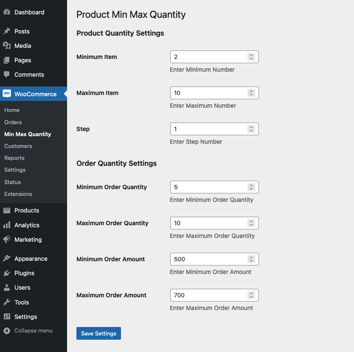The height and width of the screenshot is (352, 354).
Task: Click Minimum Order Quantity spinner arrows
Action: (x=251, y=187)
